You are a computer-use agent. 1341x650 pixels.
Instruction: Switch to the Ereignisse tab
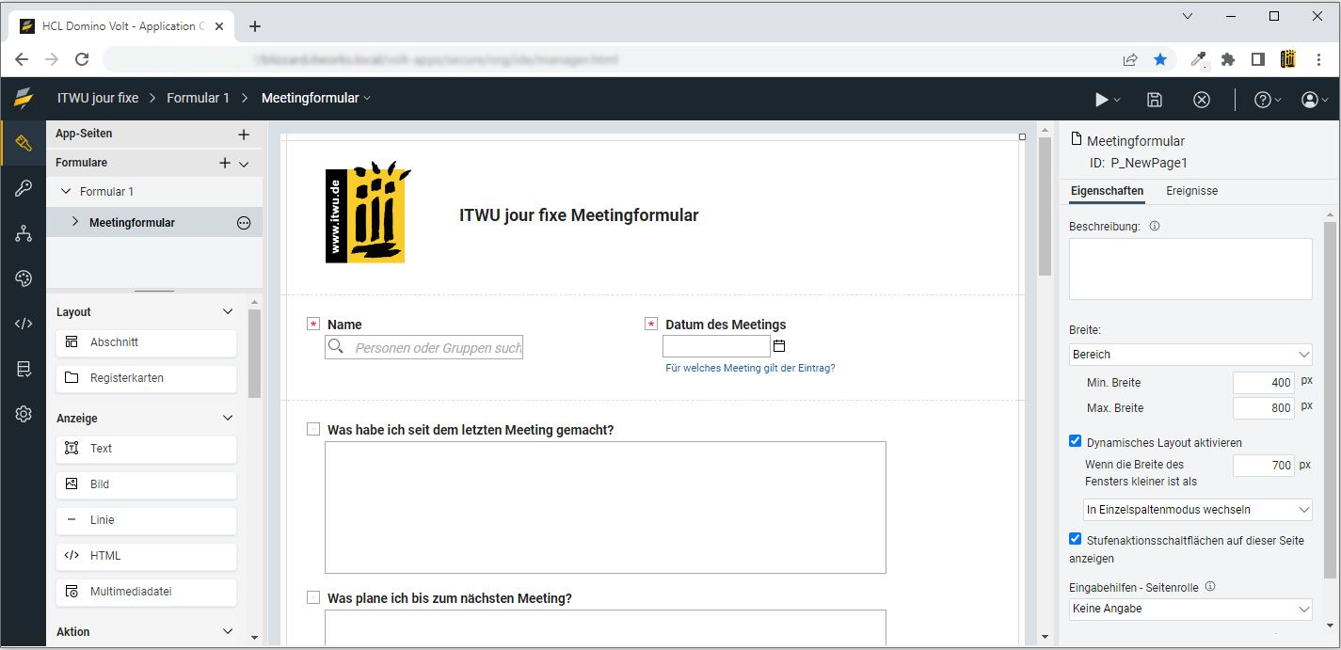point(1192,191)
